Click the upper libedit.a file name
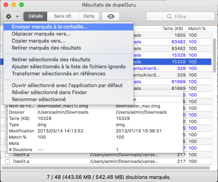The height and width of the screenshot is (182, 218). (21, 155)
